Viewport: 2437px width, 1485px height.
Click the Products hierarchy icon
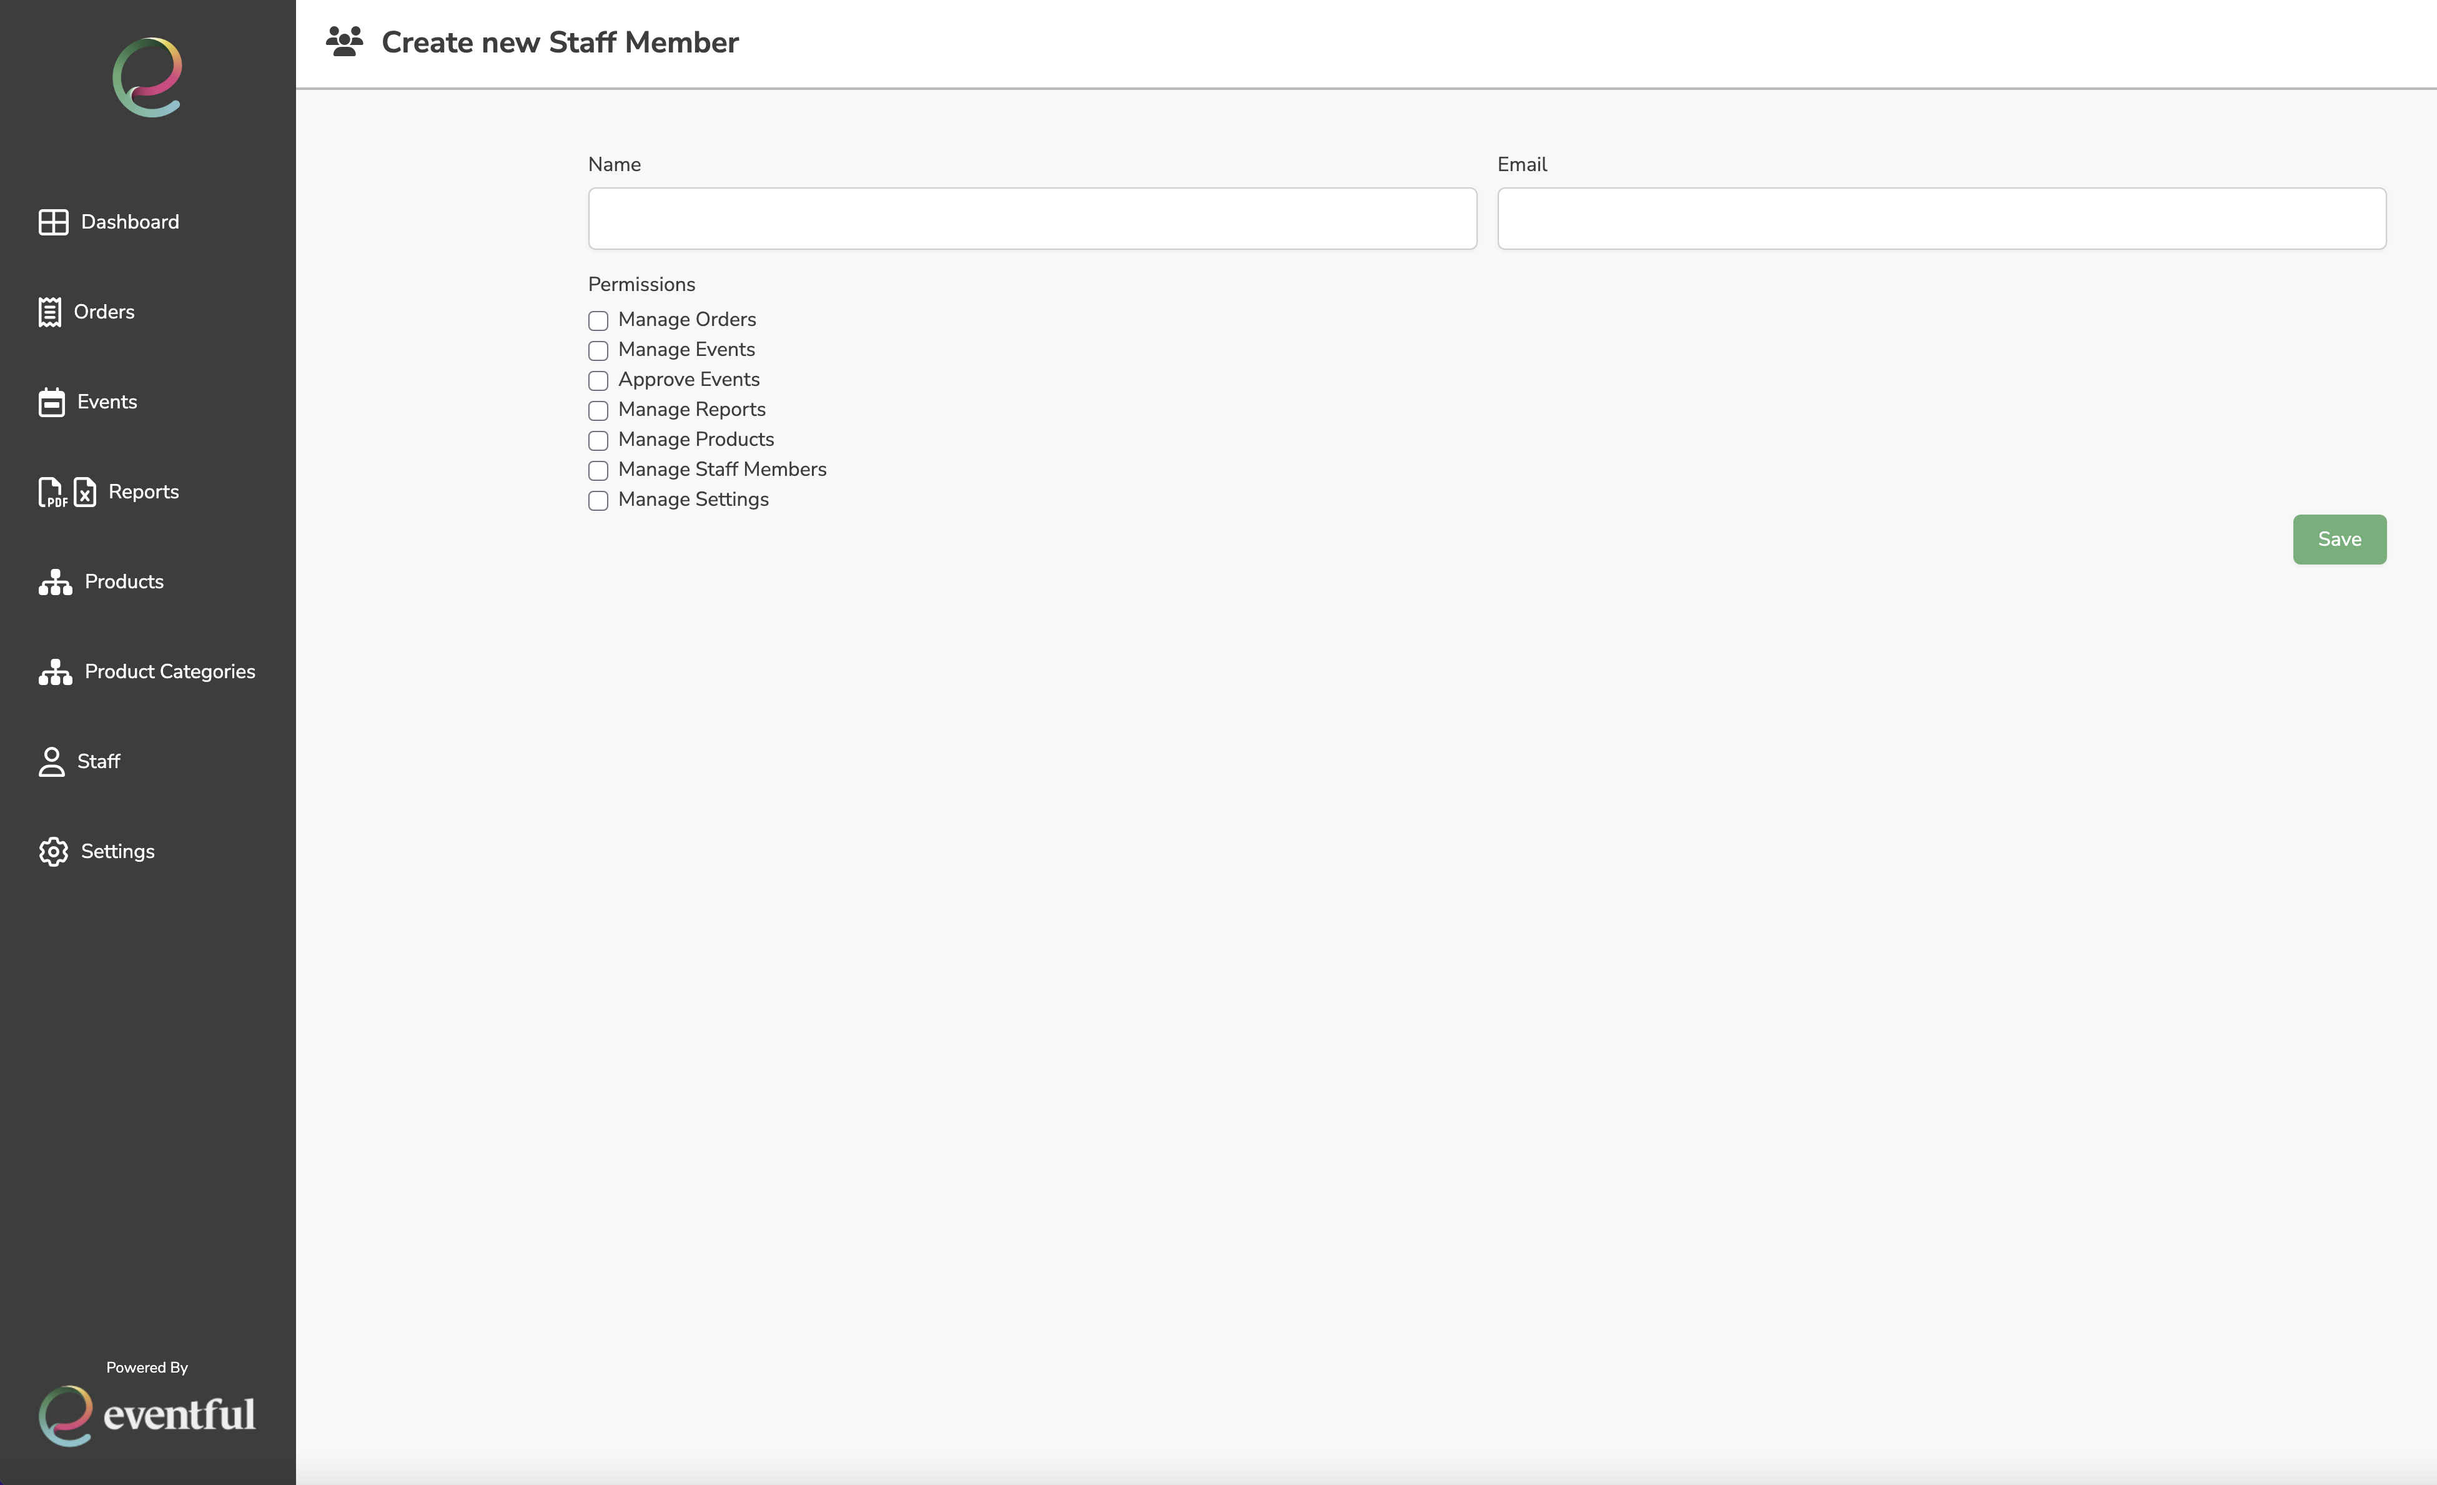point(56,583)
